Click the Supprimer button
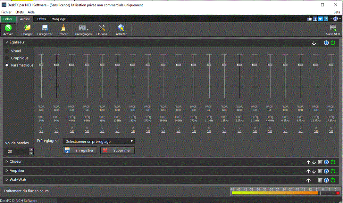The width and height of the screenshot is (343, 203). (x=117, y=150)
